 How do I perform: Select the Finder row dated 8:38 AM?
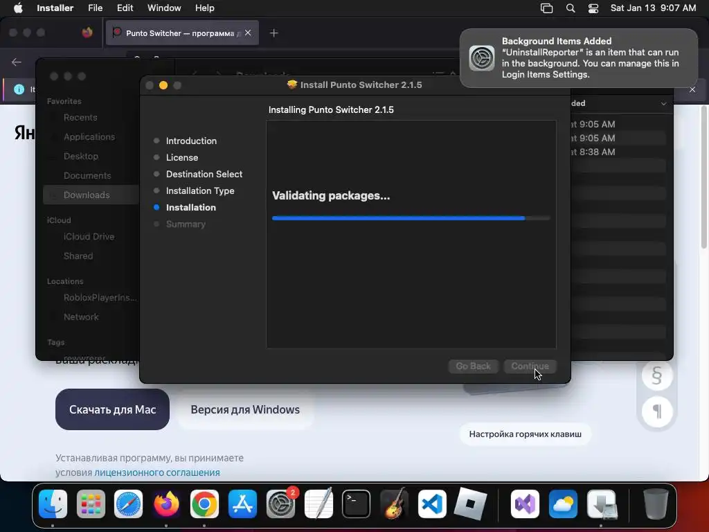click(x=618, y=152)
